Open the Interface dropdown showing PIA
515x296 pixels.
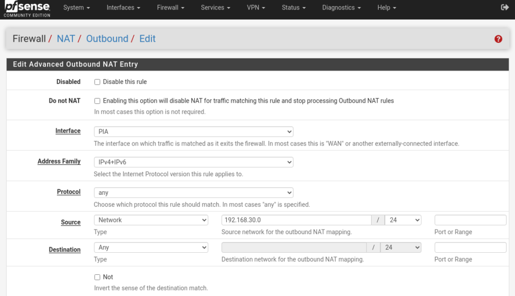click(194, 131)
